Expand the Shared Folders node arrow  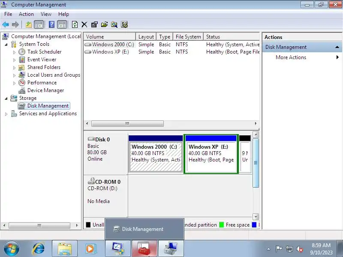click(14, 68)
